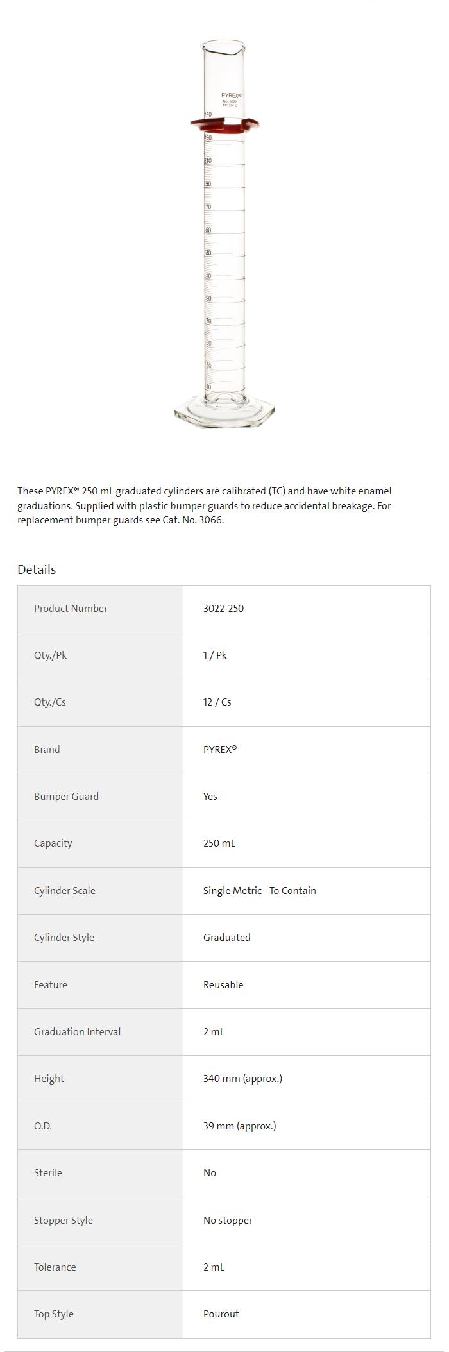Click the Qty./Pk row label

click(x=50, y=655)
